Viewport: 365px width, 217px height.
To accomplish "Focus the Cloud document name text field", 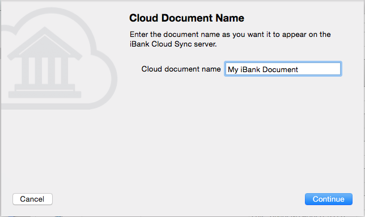I will point(283,69).
